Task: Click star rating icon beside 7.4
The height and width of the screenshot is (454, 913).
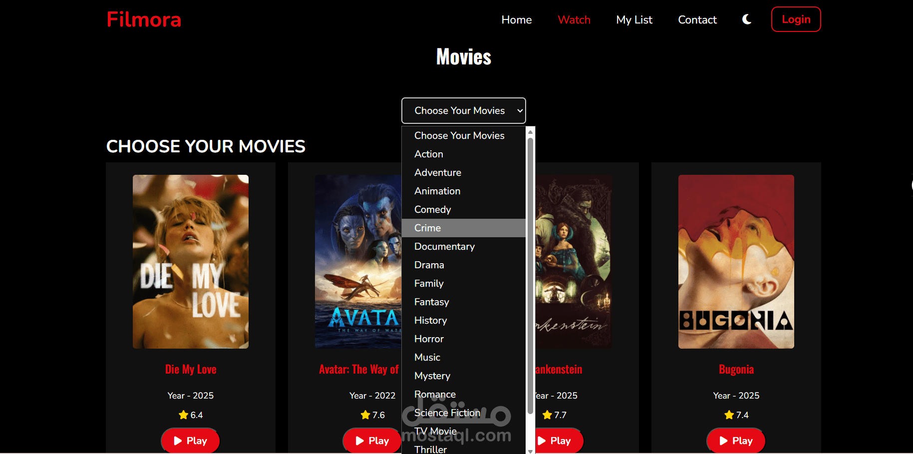Action: 729,415
